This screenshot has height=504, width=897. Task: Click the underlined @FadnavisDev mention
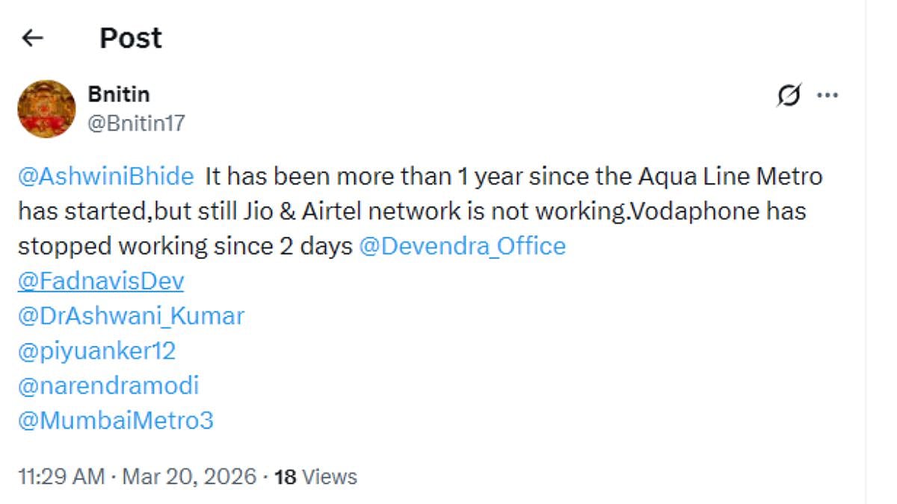(x=101, y=281)
